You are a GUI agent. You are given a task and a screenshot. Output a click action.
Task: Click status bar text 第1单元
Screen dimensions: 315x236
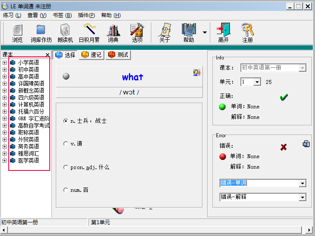(x=100, y=222)
